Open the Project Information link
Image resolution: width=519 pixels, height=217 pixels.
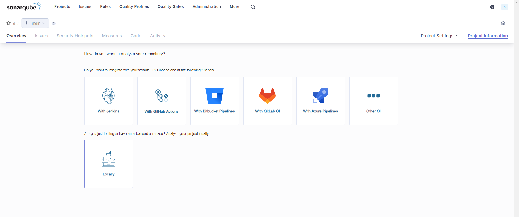[488, 36]
